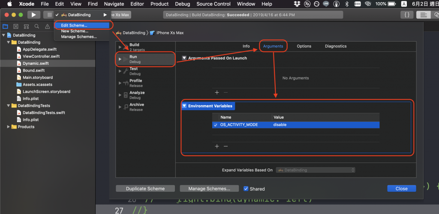Open Main.storyboard in navigator
The image size is (439, 214).
(38, 77)
